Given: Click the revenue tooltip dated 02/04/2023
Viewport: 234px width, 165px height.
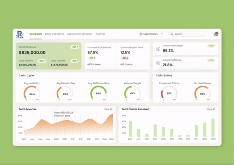Looking at the screenshot, I should tap(64, 114).
